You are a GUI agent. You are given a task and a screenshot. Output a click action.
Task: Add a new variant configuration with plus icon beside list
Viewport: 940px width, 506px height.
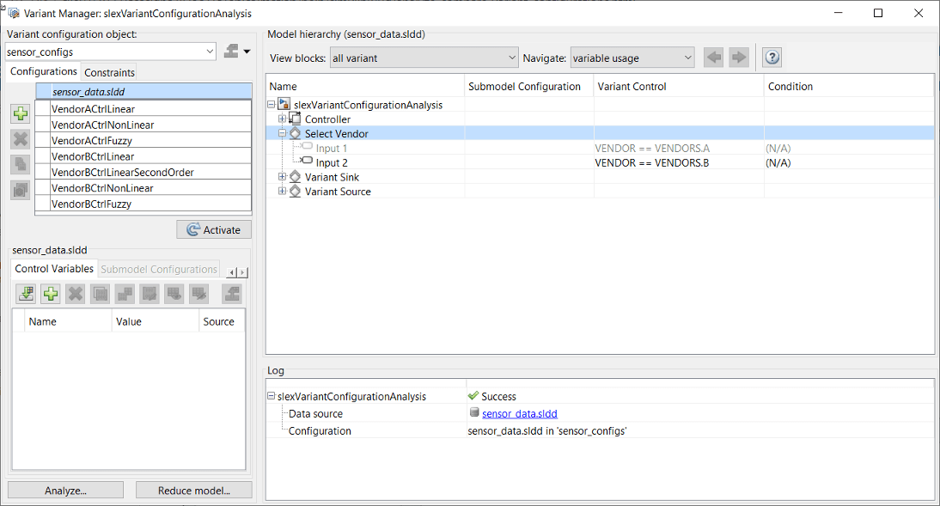21,113
